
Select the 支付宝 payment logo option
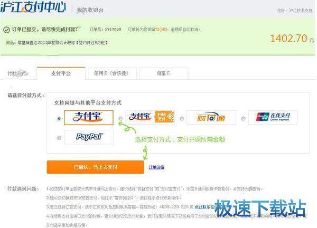pyautogui.click(x=89, y=118)
